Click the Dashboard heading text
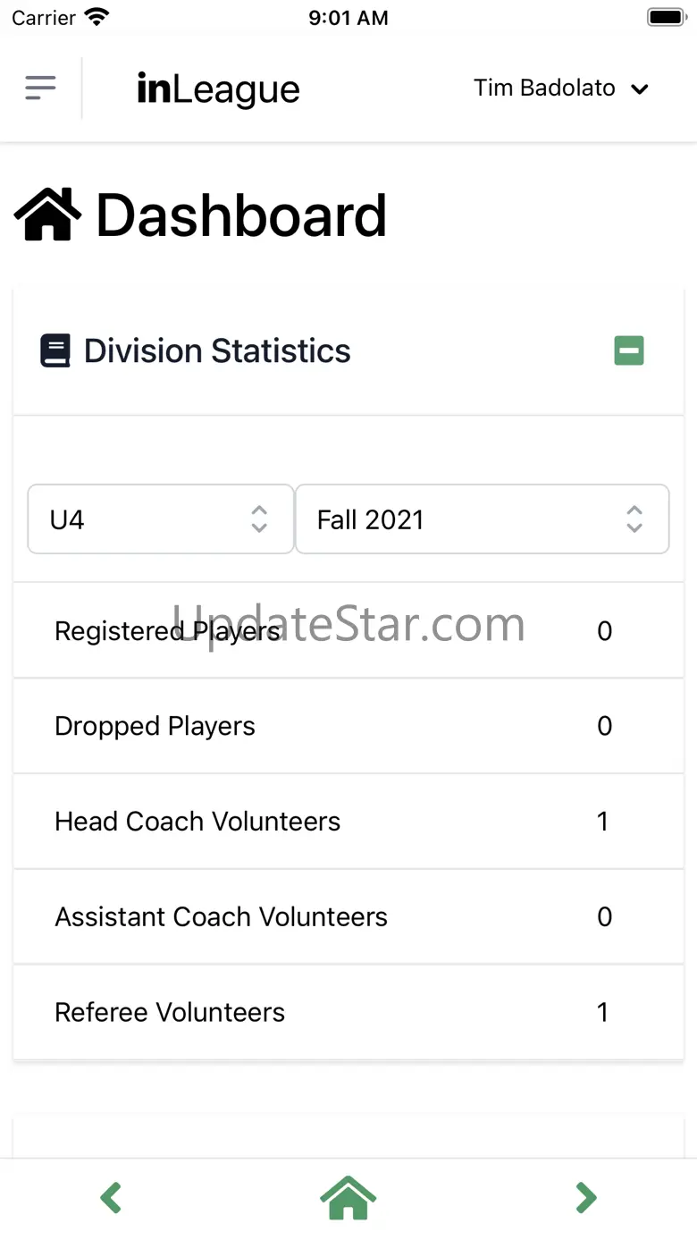The width and height of the screenshot is (697, 1240). [x=241, y=216]
